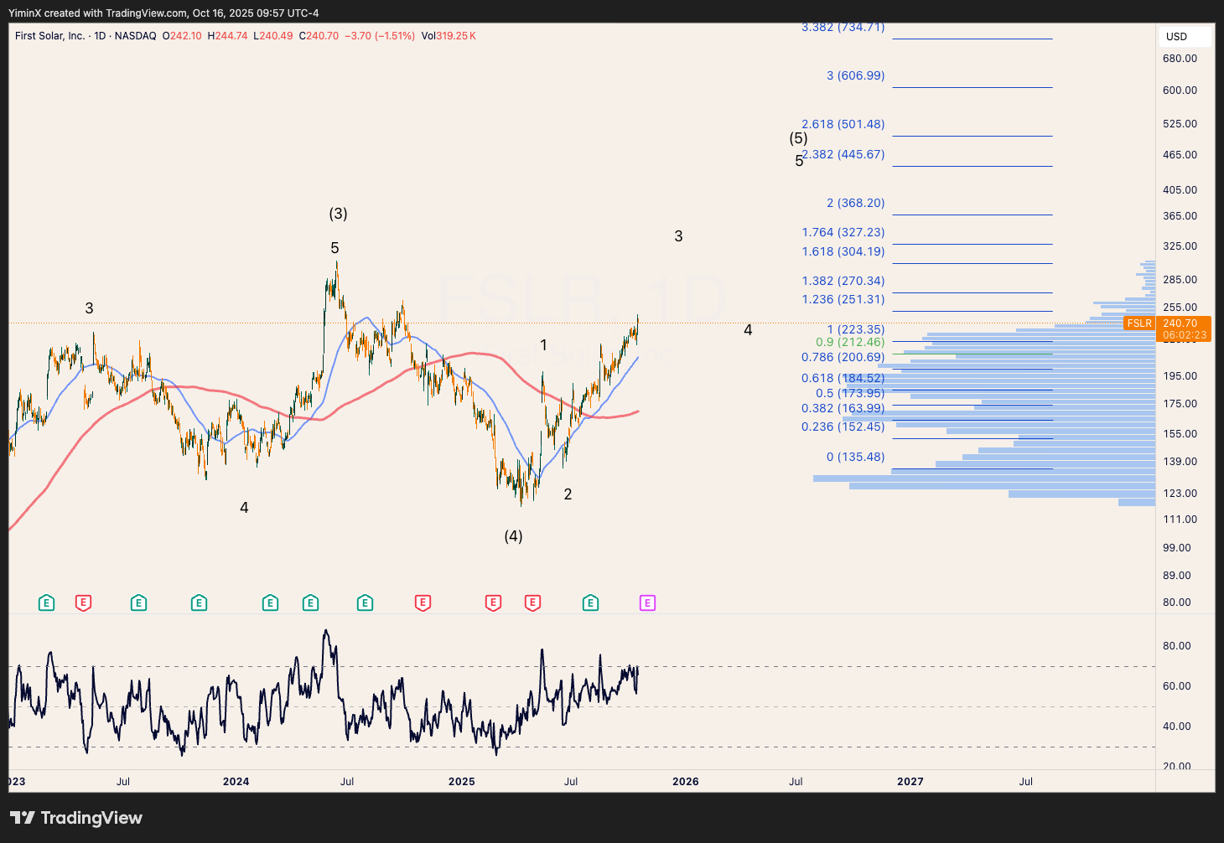Select the Fibonacci label 1 (223.35)
This screenshot has width=1224, height=843.
(x=855, y=329)
